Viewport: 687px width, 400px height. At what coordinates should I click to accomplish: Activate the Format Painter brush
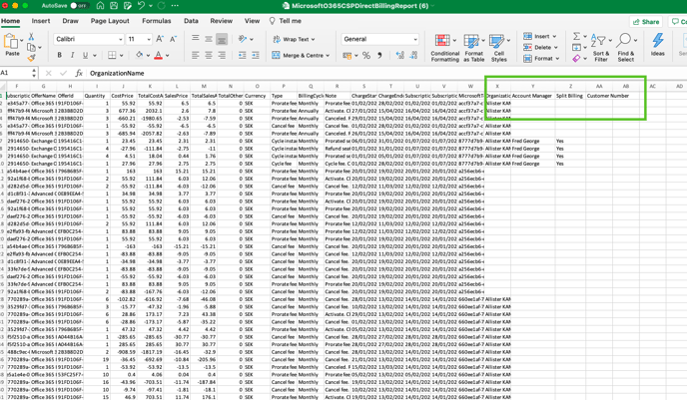(x=31, y=58)
